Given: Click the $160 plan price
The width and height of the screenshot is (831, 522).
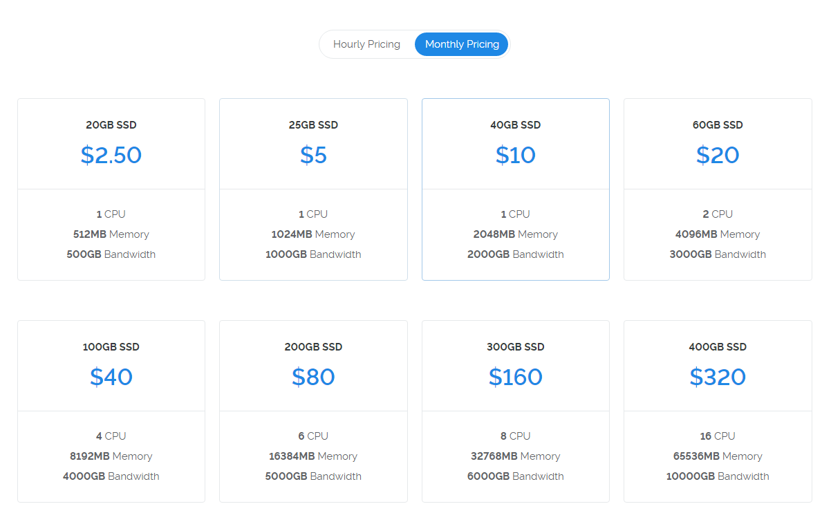Looking at the screenshot, I should (516, 377).
